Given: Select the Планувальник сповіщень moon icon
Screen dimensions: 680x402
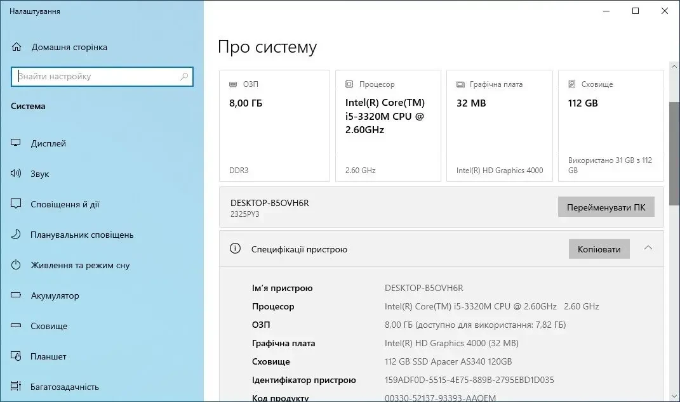Looking at the screenshot, I should click(16, 235).
